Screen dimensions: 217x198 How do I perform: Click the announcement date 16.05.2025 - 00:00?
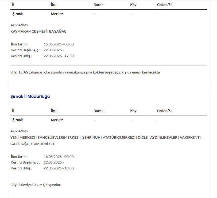coord(59,157)
